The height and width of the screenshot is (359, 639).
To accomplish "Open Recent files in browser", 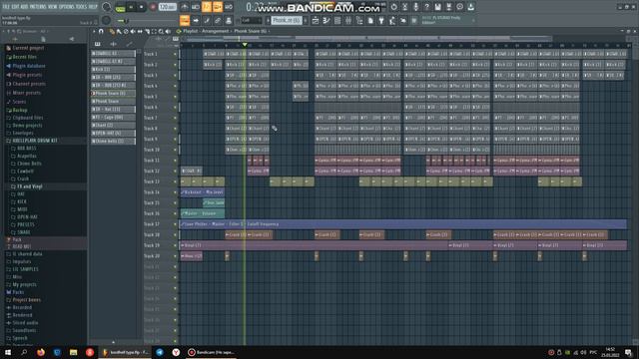I will [x=24, y=57].
